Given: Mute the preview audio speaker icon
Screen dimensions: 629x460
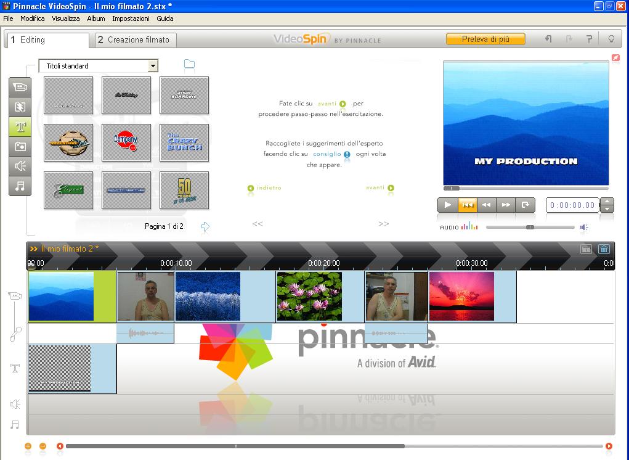Looking at the screenshot, I should (x=584, y=227).
